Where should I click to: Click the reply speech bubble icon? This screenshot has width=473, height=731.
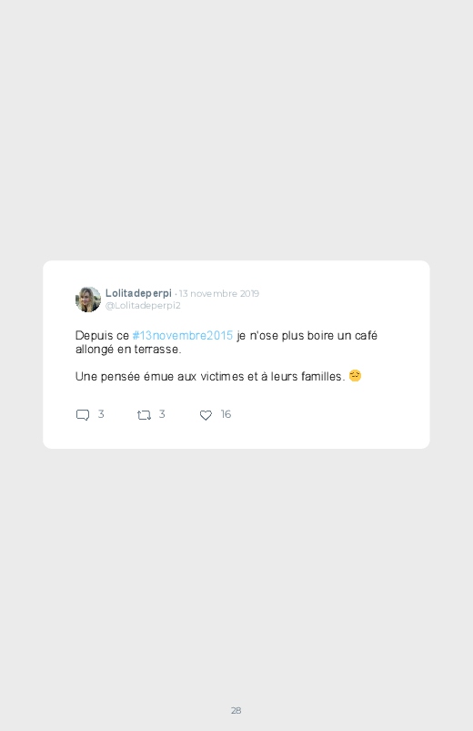tap(83, 415)
